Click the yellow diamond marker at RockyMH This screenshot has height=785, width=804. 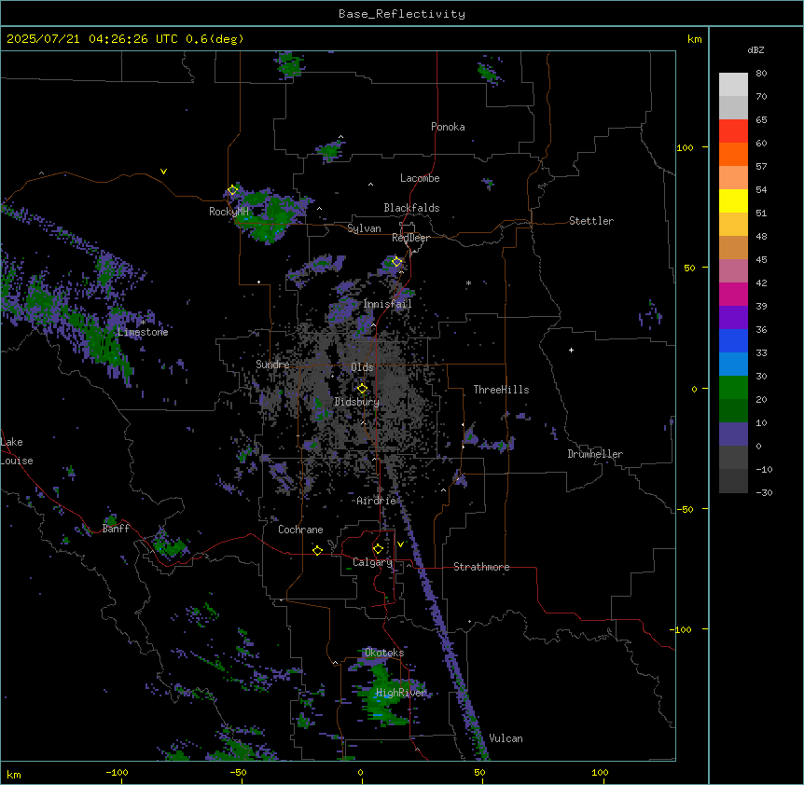click(233, 190)
